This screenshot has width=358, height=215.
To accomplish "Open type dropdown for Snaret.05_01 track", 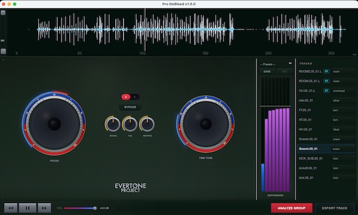I will (x=343, y=149).
